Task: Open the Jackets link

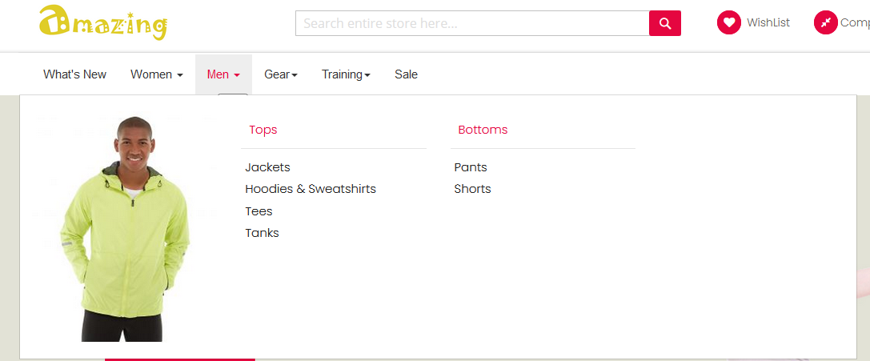Action: click(267, 167)
